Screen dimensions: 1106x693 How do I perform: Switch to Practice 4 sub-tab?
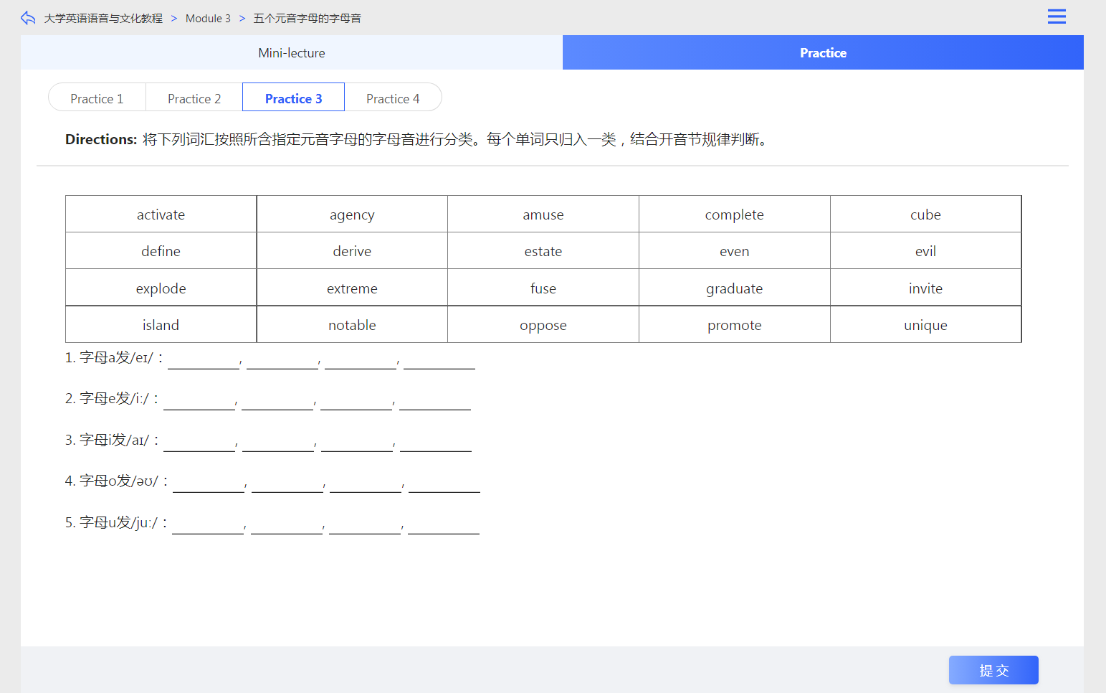(x=392, y=98)
